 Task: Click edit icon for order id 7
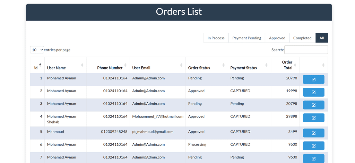click(x=313, y=159)
